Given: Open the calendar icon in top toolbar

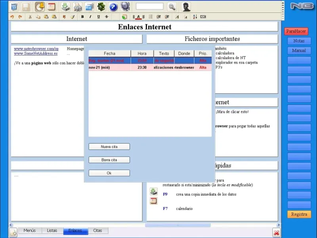Looking at the screenshot, I should point(52,7).
